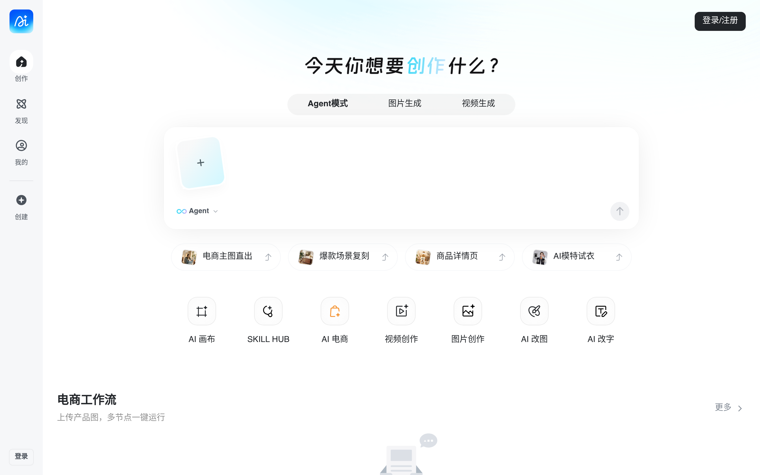Image resolution: width=760 pixels, height=475 pixels.
Task: Click the arrow icon in 电商主图直出 chip
Action: coord(268,257)
